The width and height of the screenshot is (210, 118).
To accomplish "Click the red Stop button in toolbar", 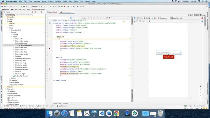I will [x=65, y=7].
